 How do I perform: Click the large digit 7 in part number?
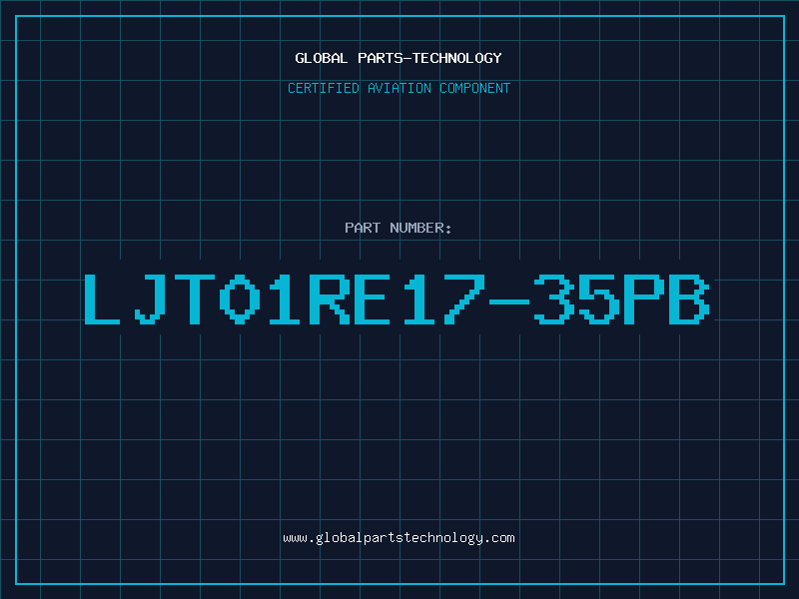[464, 299]
